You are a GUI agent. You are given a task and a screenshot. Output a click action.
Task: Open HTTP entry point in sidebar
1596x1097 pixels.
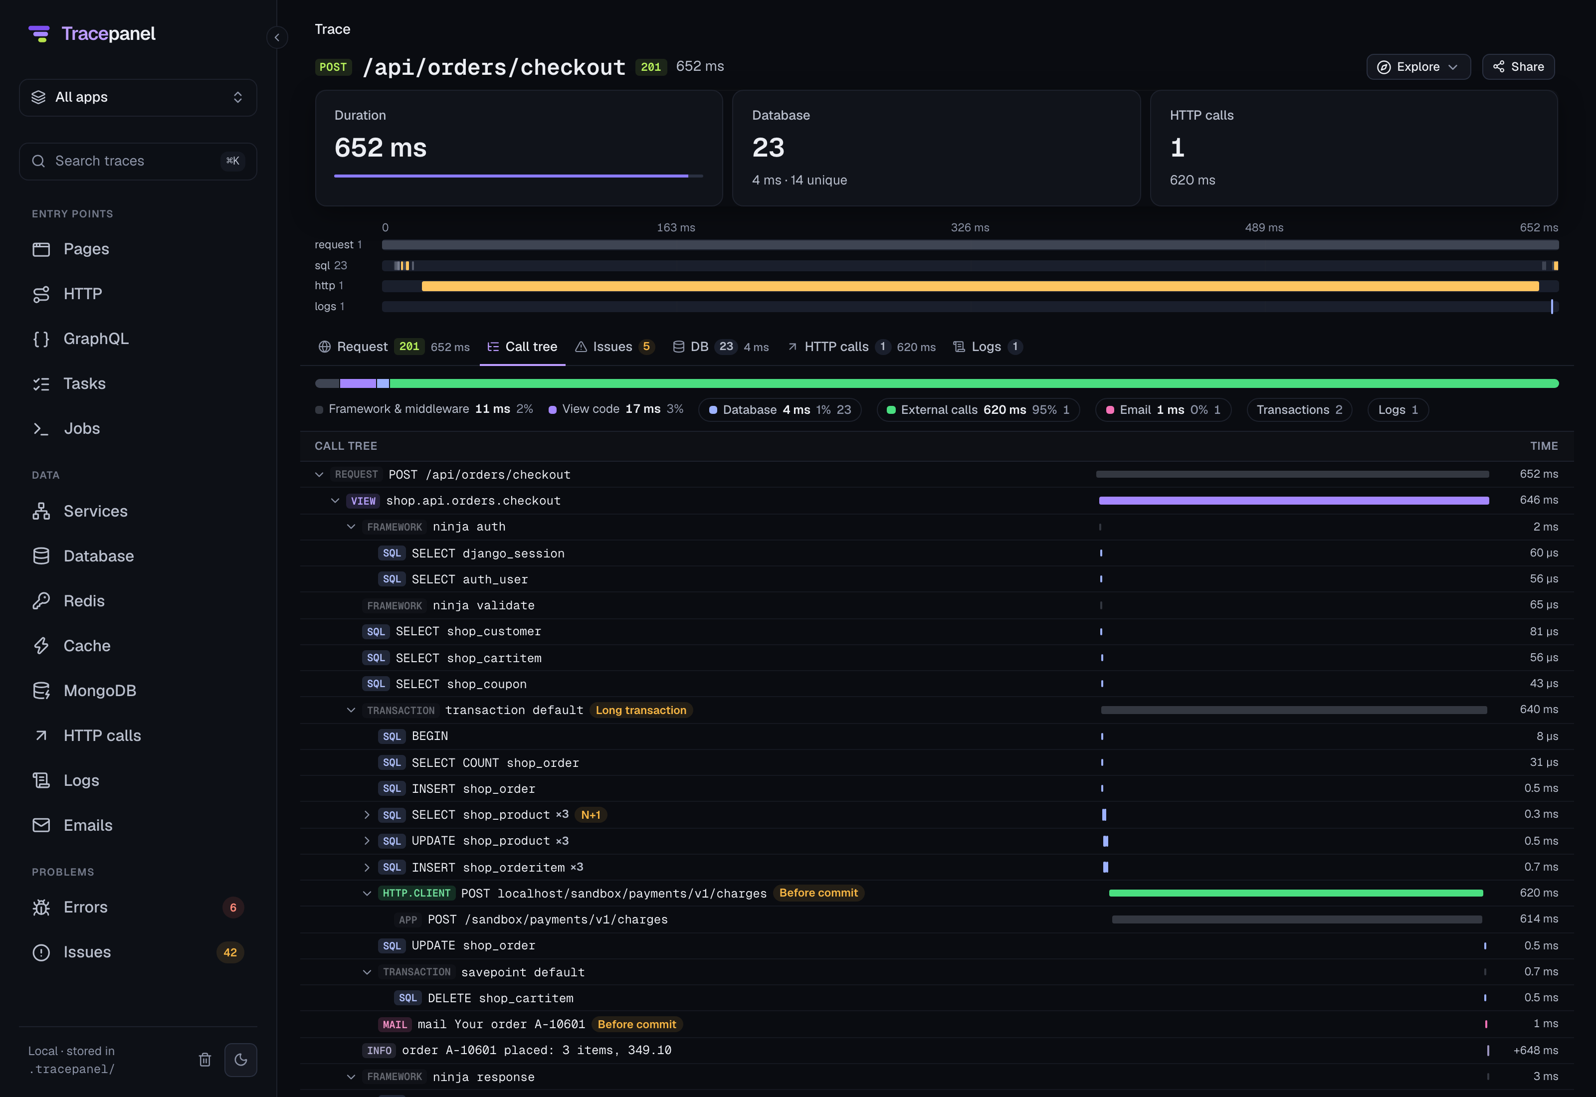pos(138,294)
